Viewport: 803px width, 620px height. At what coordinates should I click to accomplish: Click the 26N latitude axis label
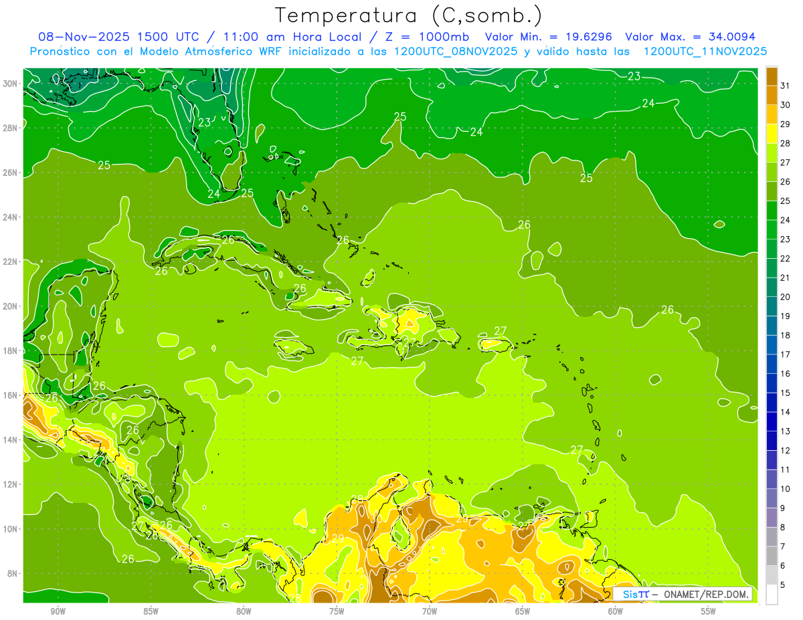[10, 173]
